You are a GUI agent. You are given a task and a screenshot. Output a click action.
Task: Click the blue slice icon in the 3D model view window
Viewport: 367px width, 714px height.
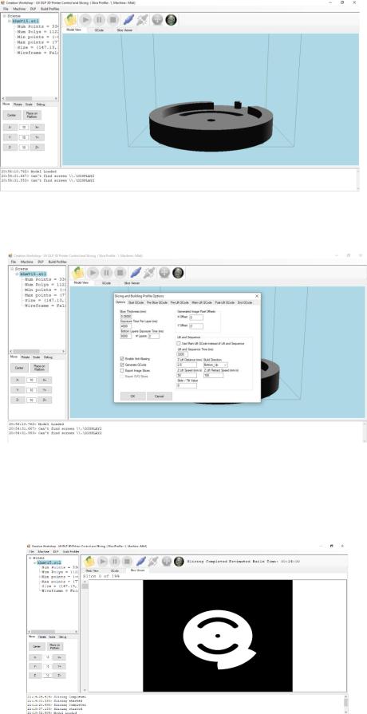(129, 20)
